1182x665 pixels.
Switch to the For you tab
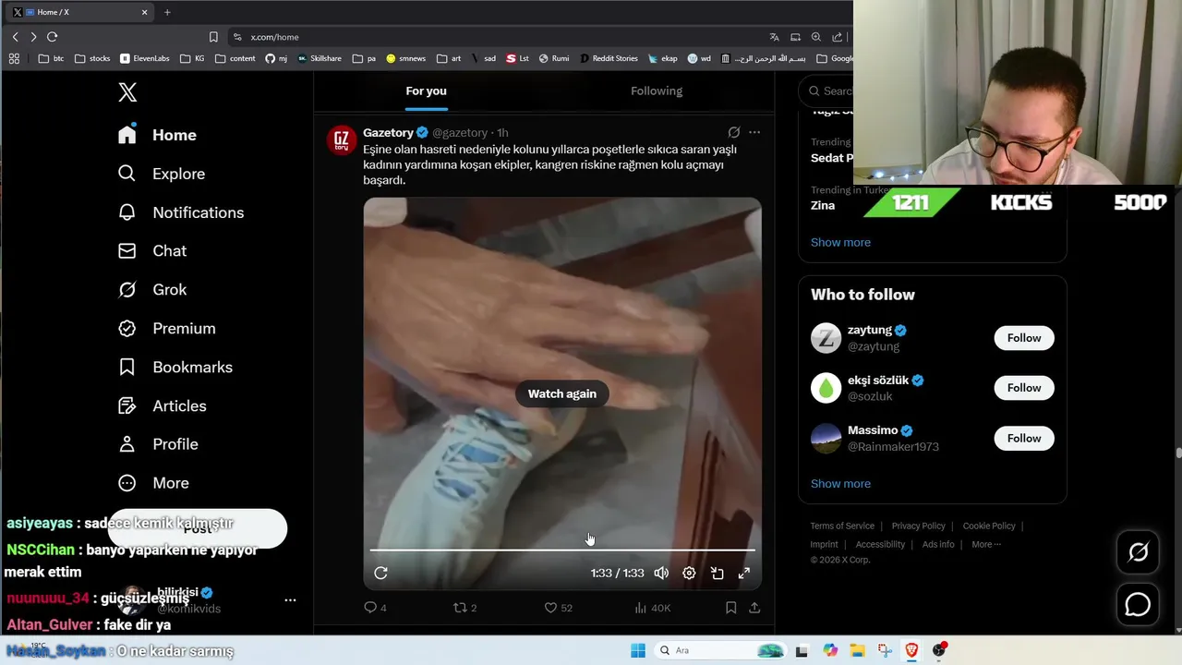[x=426, y=91]
